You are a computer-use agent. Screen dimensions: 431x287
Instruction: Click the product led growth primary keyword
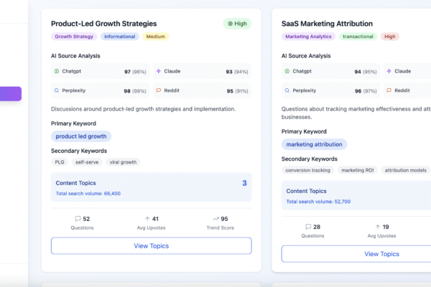point(81,136)
